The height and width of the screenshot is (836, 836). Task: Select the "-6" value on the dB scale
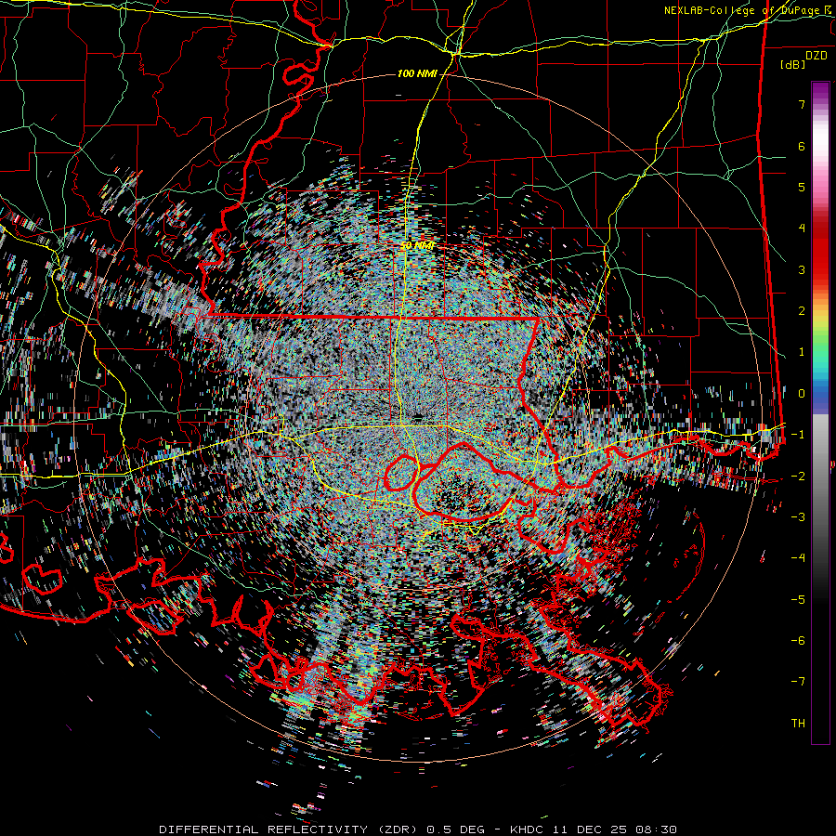coord(798,641)
